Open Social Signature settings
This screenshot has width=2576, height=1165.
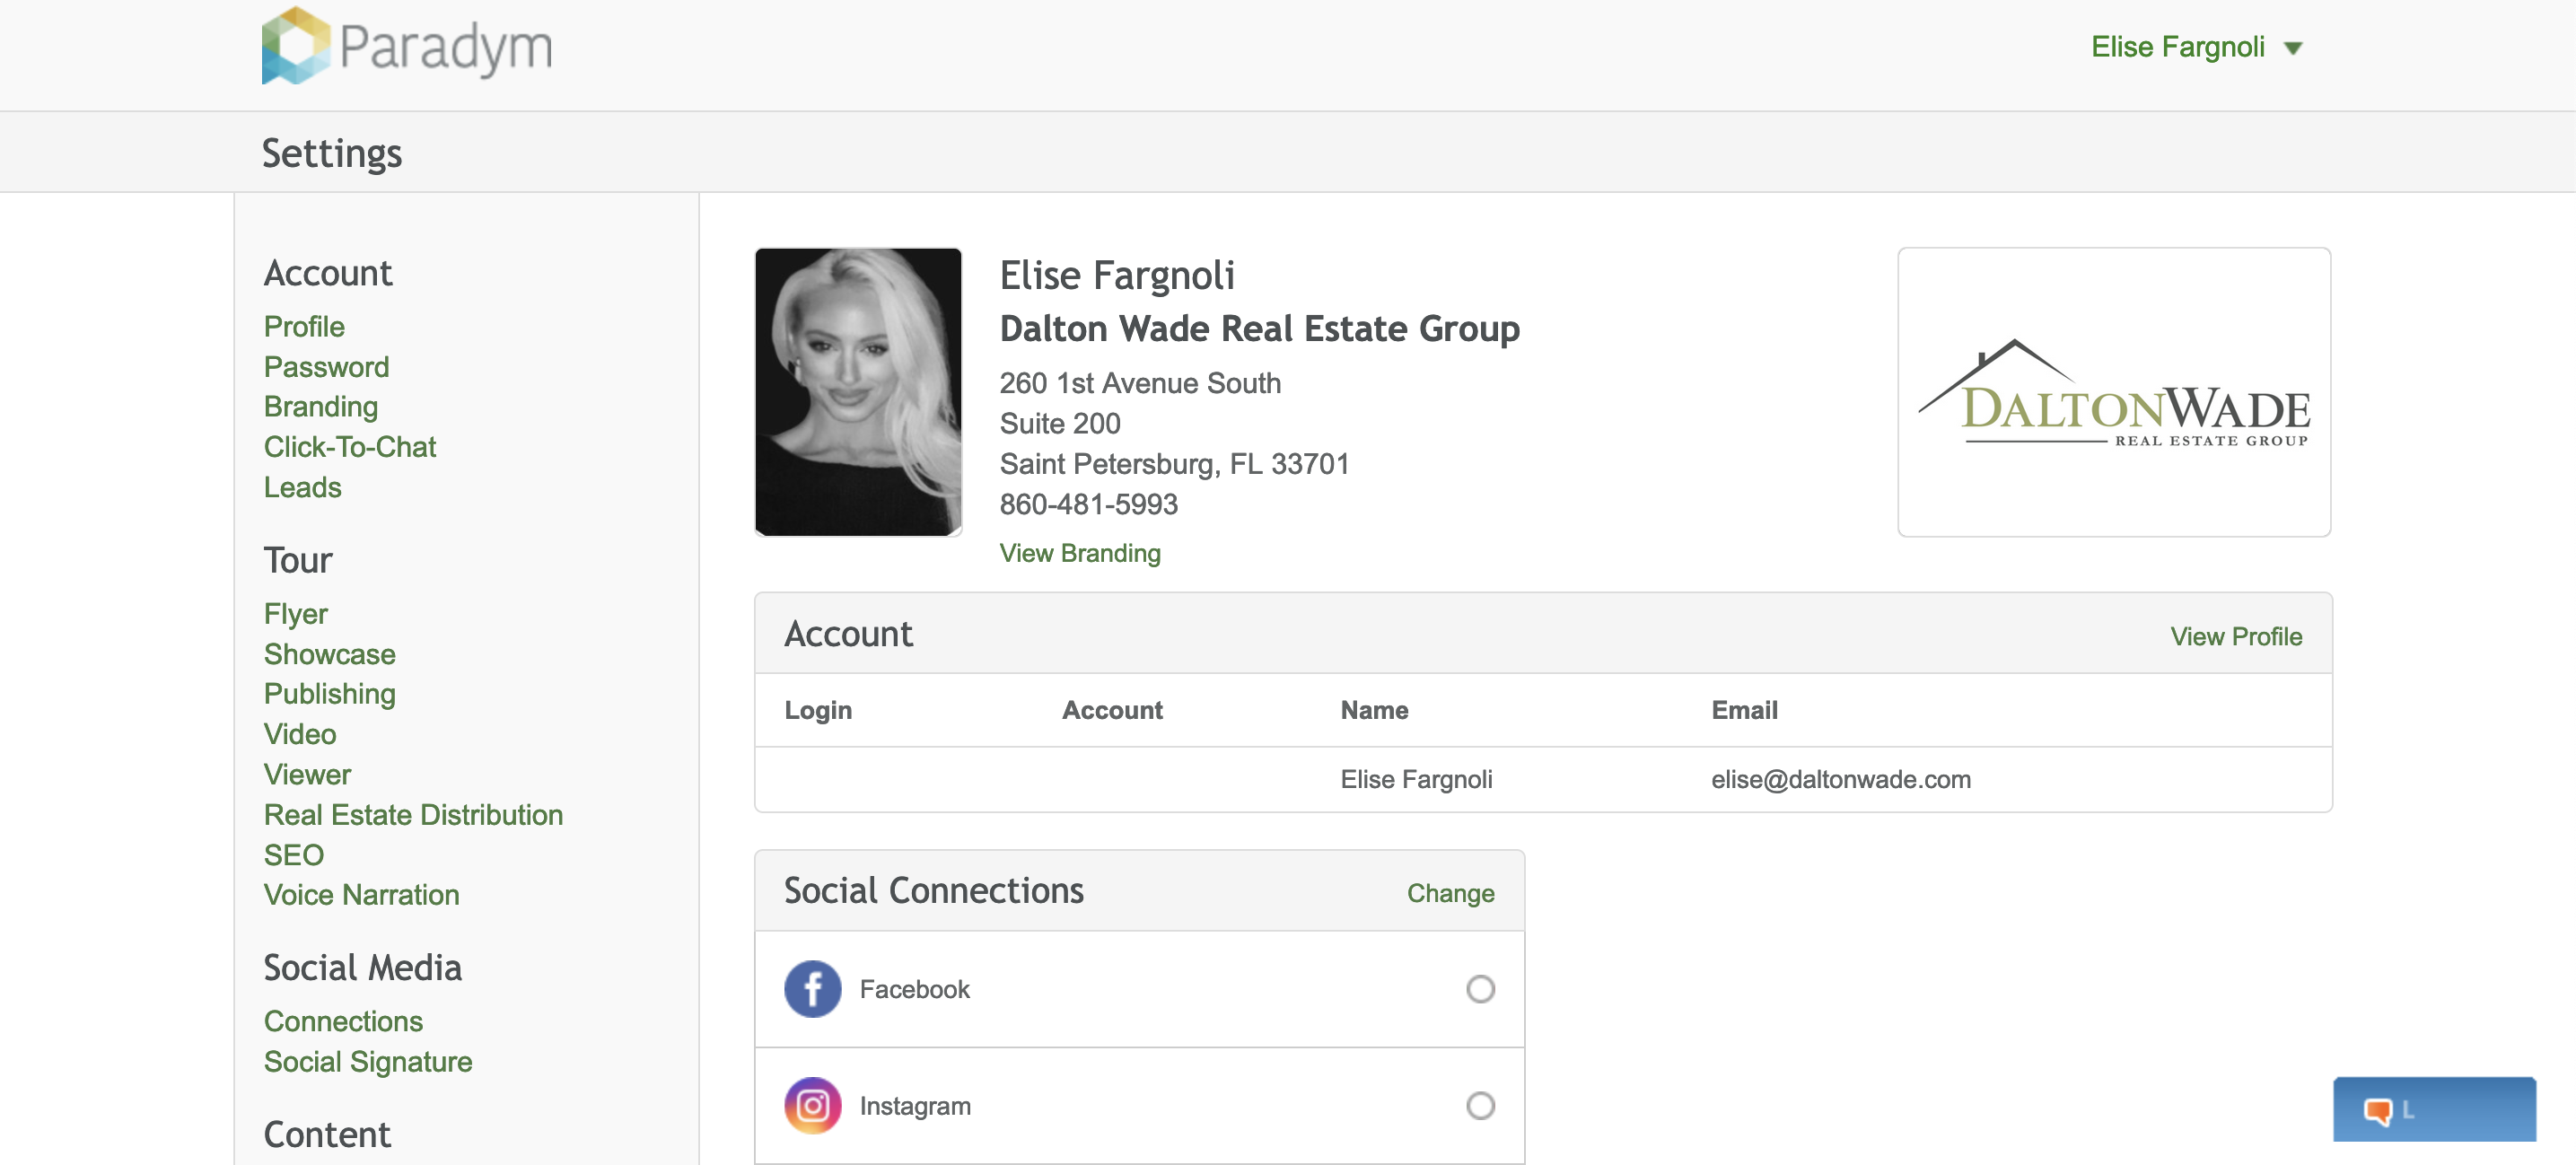point(367,1062)
